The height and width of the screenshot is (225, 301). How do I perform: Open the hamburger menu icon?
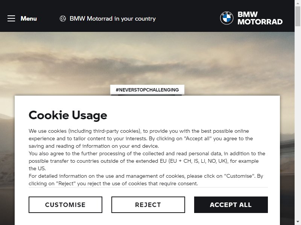(x=11, y=18)
